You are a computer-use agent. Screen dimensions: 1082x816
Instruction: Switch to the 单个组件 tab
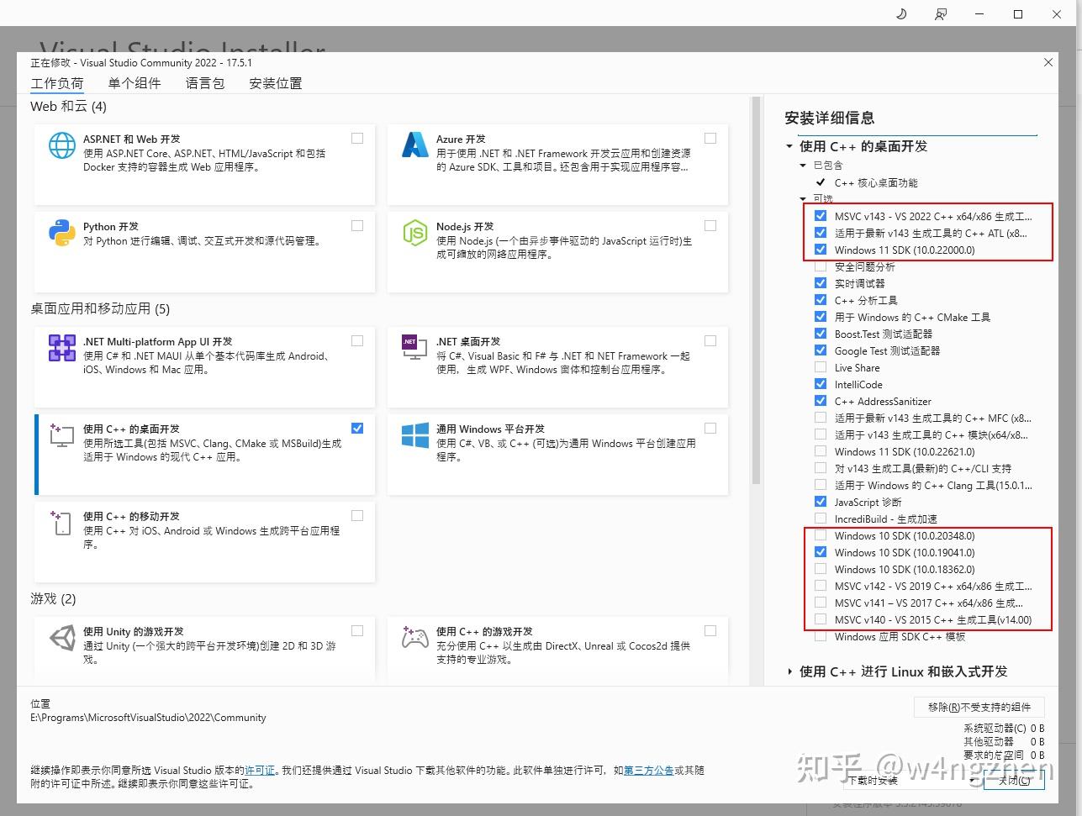135,82
